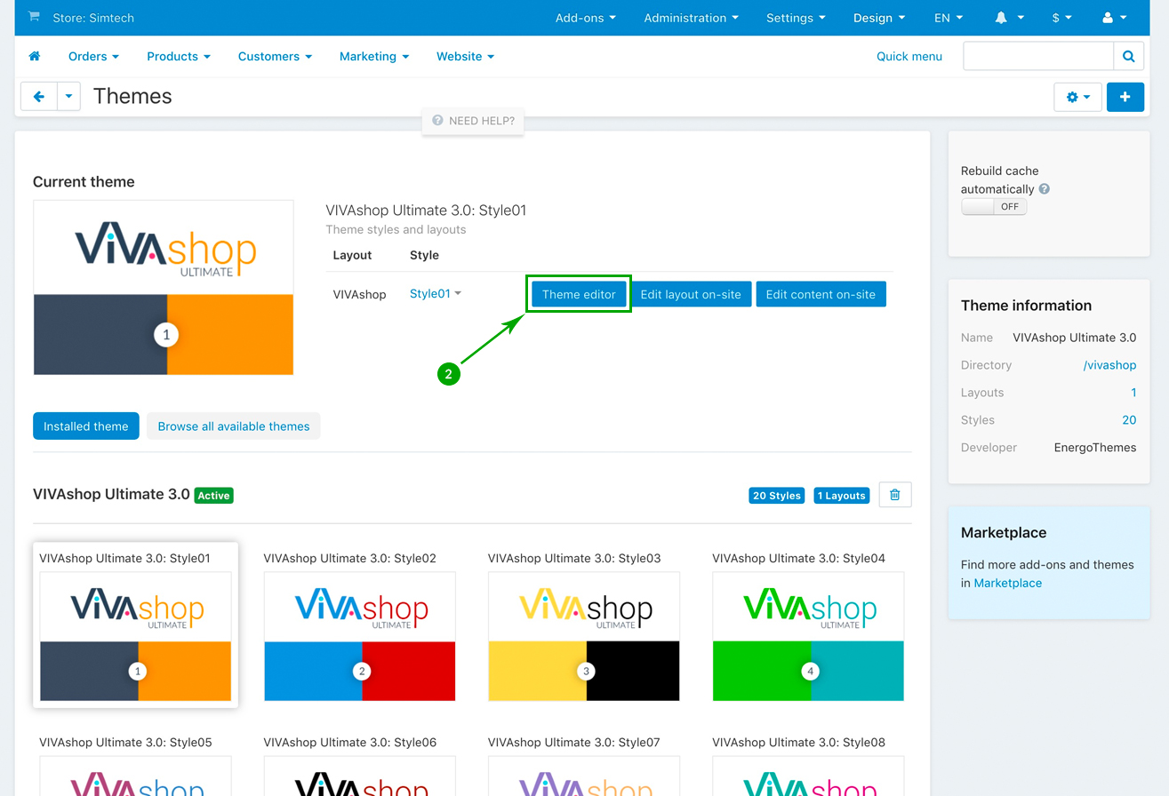
Task: Open the Orders menu
Action: 93,56
